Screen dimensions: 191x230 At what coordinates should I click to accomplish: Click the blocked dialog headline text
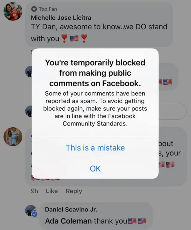pos(95,73)
